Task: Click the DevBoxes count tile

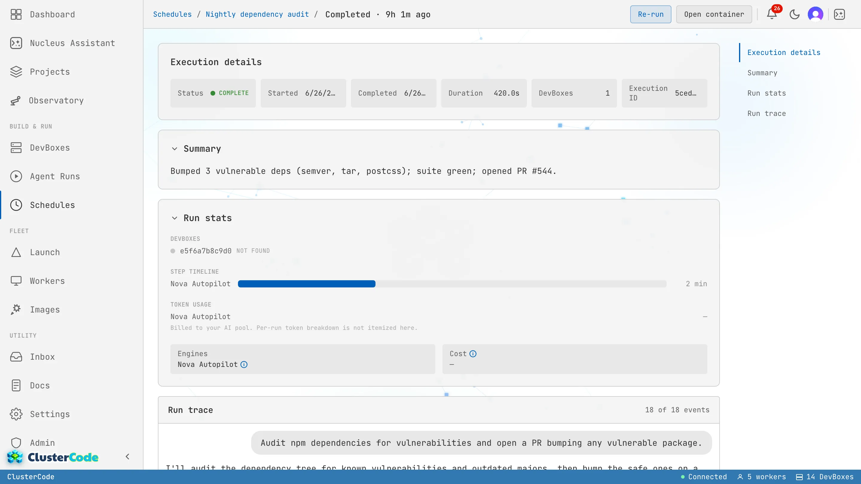Action: point(574,93)
